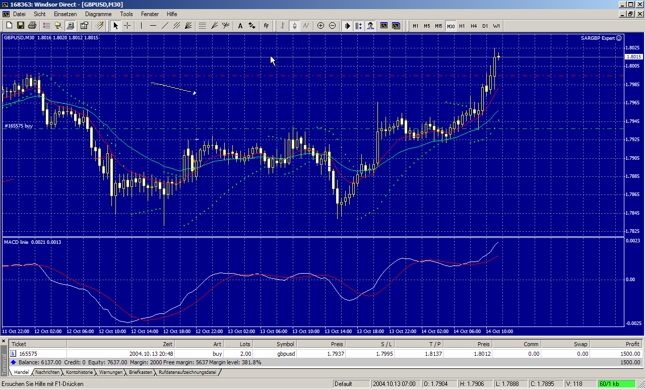Select the vertical line drawing tool
Viewport: 645px width, 390px height.
142,26
